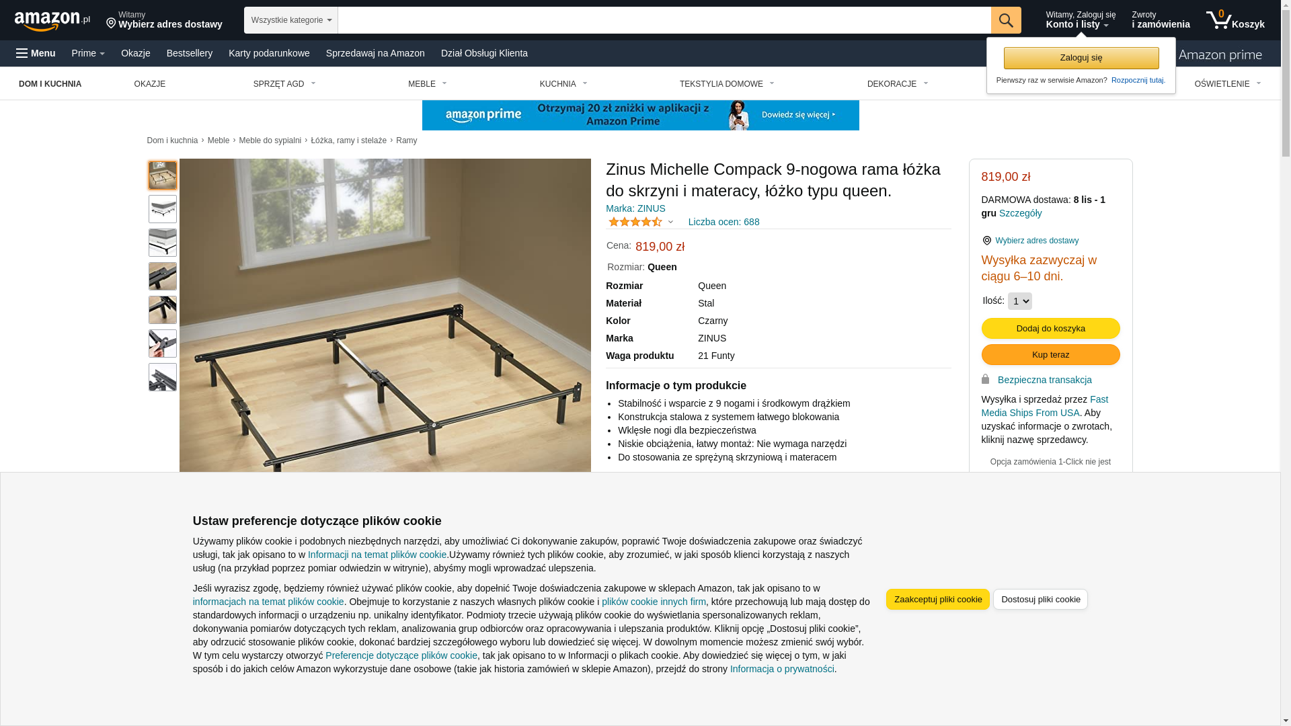This screenshot has height=726, width=1291.
Task: Select the second product thumbnail image
Action: point(163,209)
